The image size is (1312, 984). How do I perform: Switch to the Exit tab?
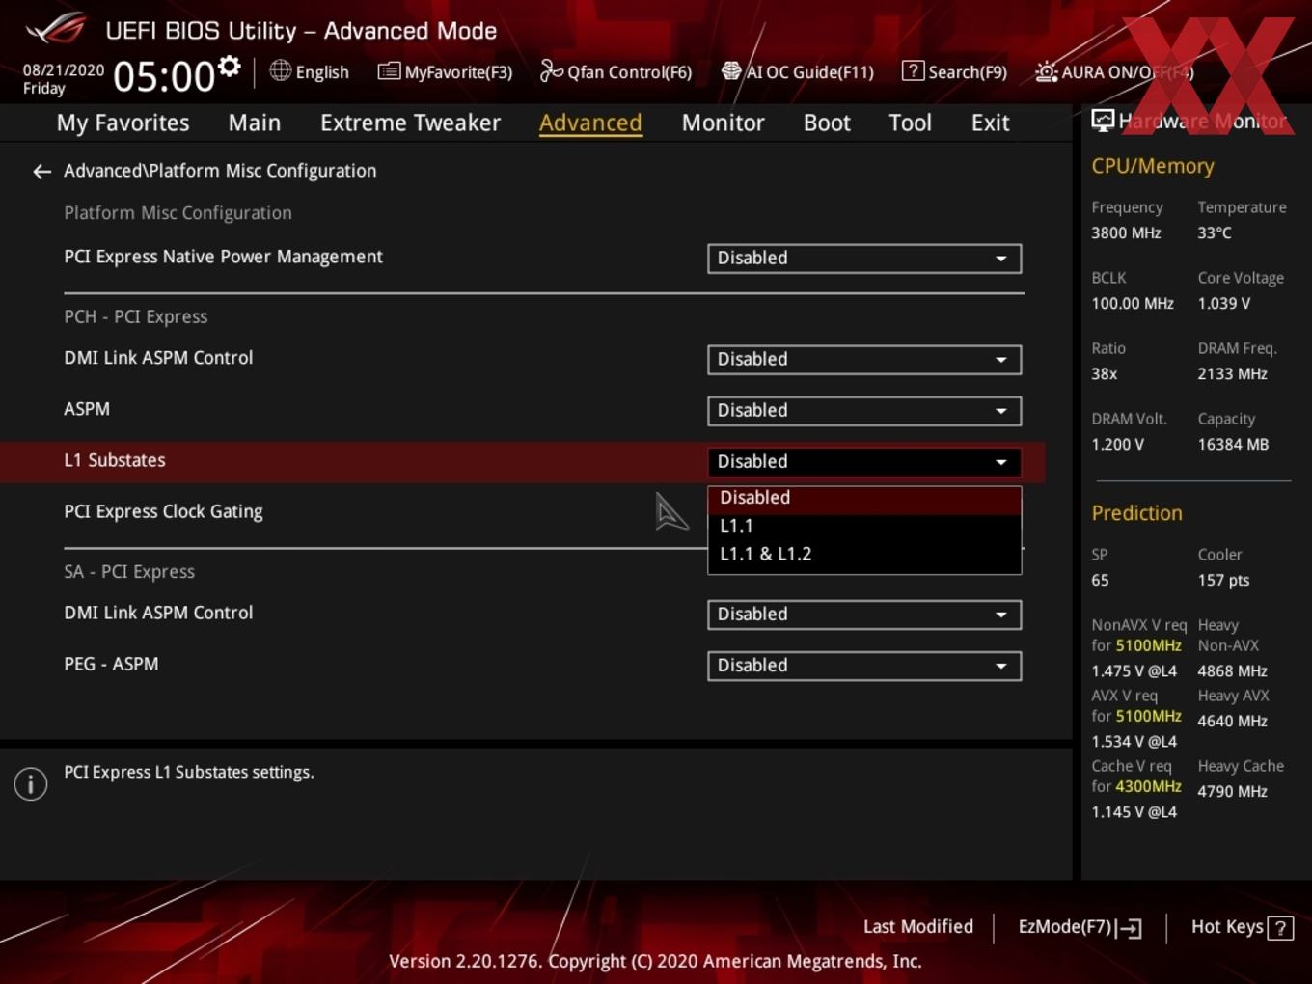(990, 123)
